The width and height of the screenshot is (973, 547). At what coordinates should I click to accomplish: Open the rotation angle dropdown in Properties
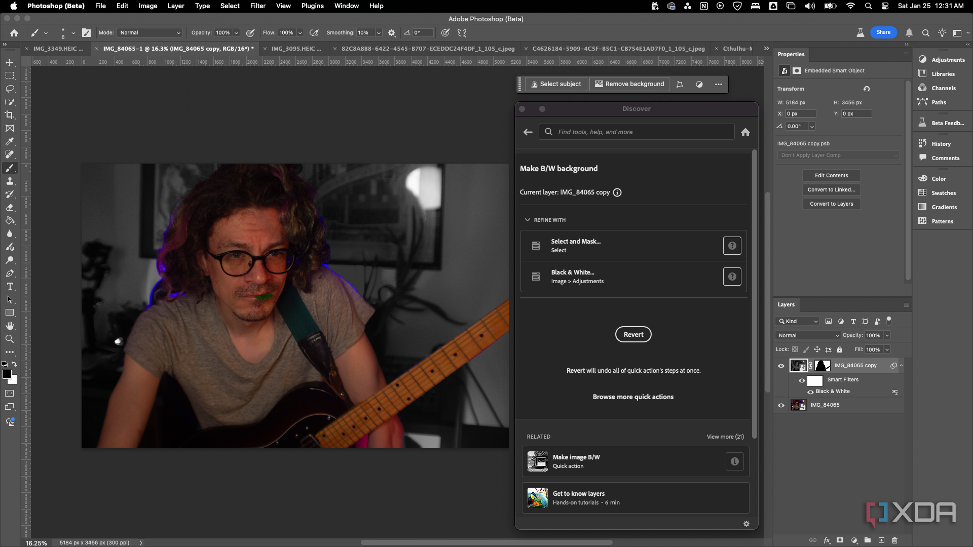pos(812,127)
